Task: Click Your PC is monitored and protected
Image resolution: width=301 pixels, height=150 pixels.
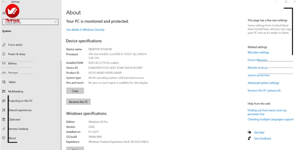Action: pyautogui.click(x=97, y=21)
